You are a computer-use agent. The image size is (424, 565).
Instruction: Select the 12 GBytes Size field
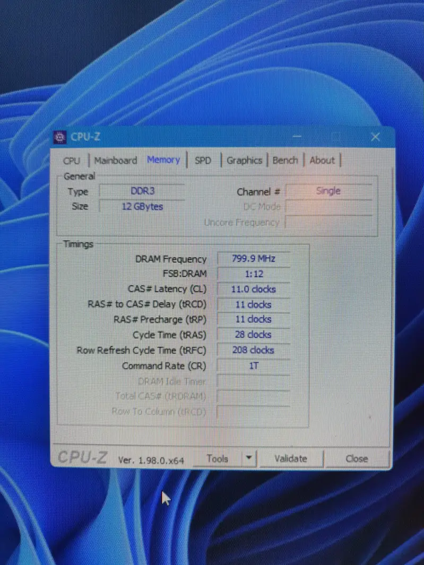pos(142,207)
